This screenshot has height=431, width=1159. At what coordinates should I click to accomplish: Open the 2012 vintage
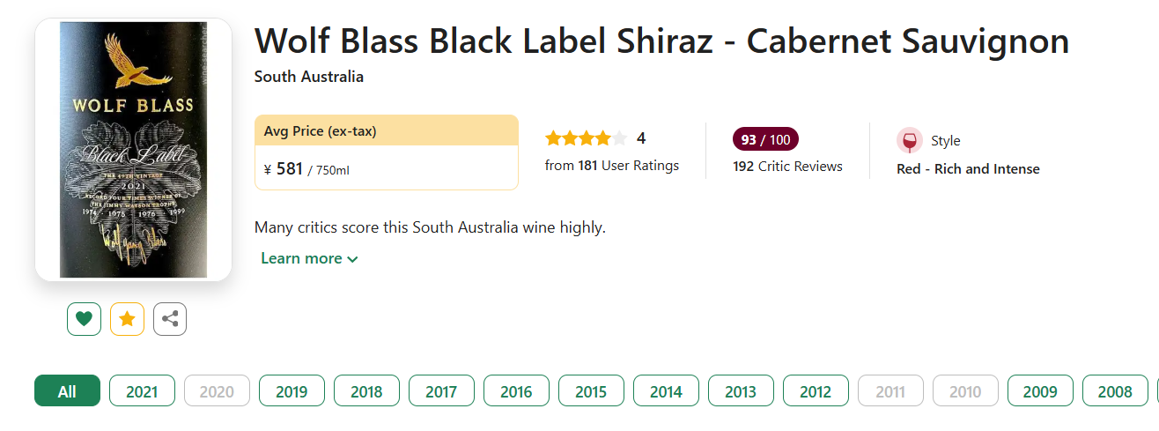pos(816,391)
